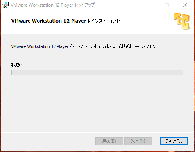
Task: Close the setup dialog with the X
Action: click(185, 5)
